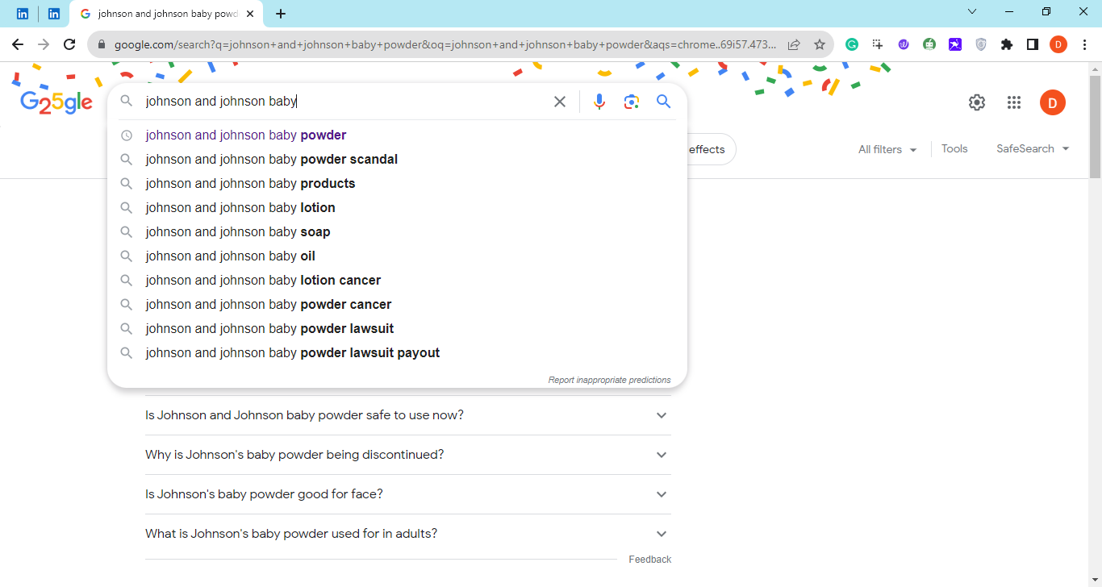Open Google account avatar D
The width and height of the screenshot is (1102, 587).
pos(1053,102)
